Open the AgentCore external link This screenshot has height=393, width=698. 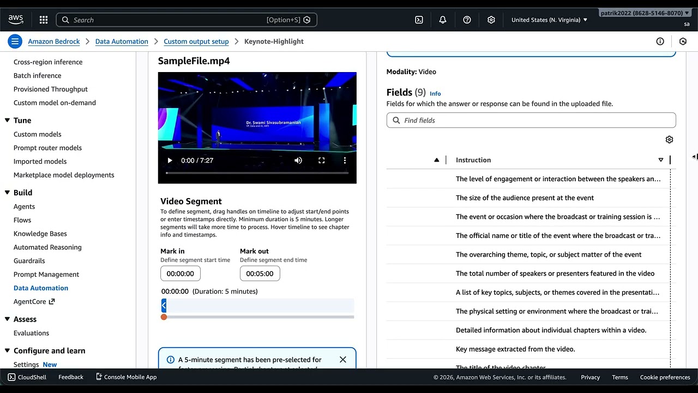pyautogui.click(x=34, y=301)
